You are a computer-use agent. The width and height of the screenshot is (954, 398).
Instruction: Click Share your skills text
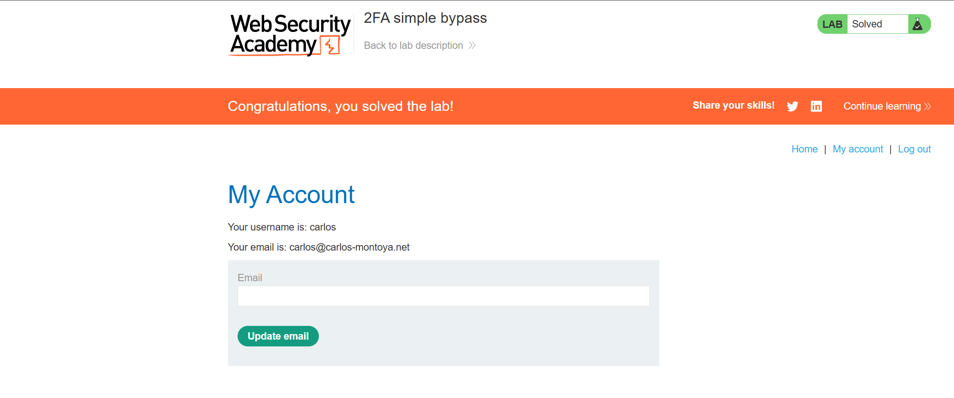pyautogui.click(x=733, y=105)
